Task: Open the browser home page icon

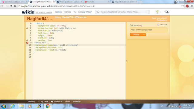Action: coord(15,6)
